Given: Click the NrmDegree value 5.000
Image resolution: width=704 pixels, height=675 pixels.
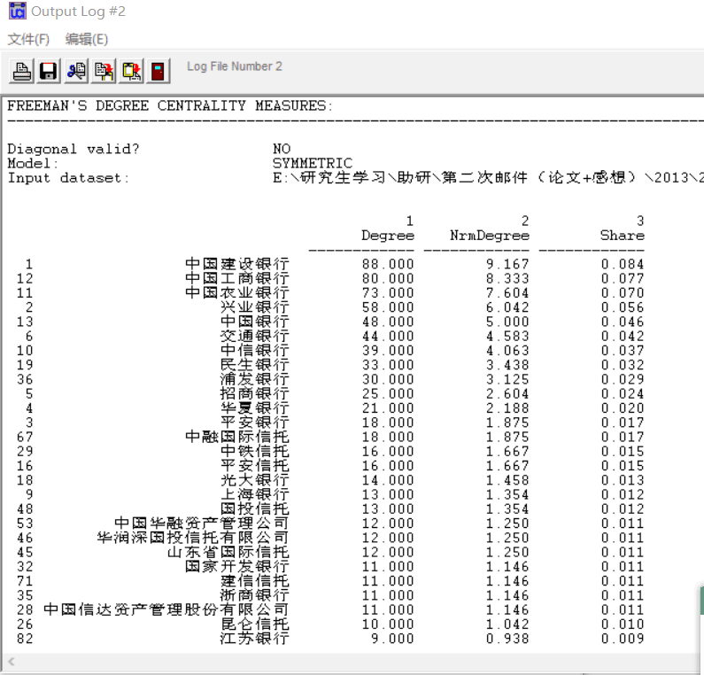Looking at the screenshot, I should click(507, 322).
